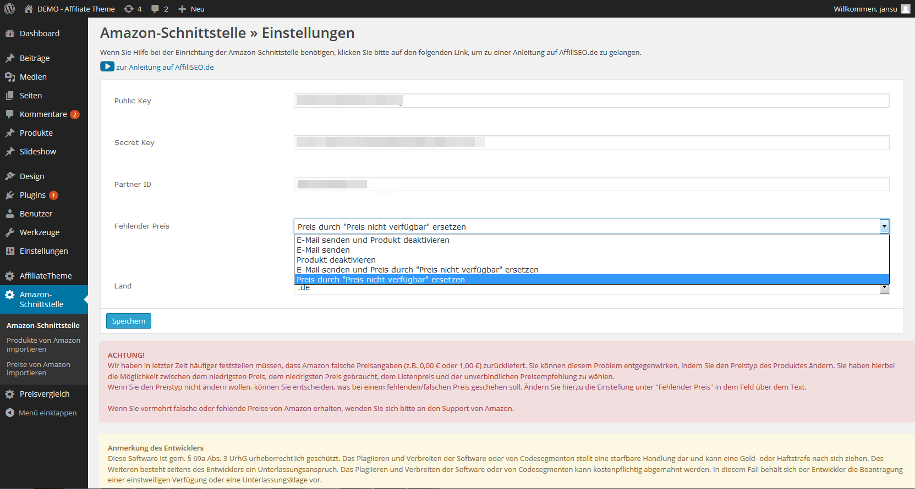This screenshot has width=915, height=489.
Task: Open 'Preise von Amazon importieren' submenu link
Action: click(x=39, y=369)
